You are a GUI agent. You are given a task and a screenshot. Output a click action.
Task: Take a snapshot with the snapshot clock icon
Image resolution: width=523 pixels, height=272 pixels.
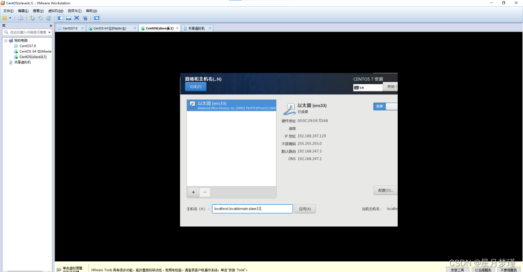click(32, 18)
